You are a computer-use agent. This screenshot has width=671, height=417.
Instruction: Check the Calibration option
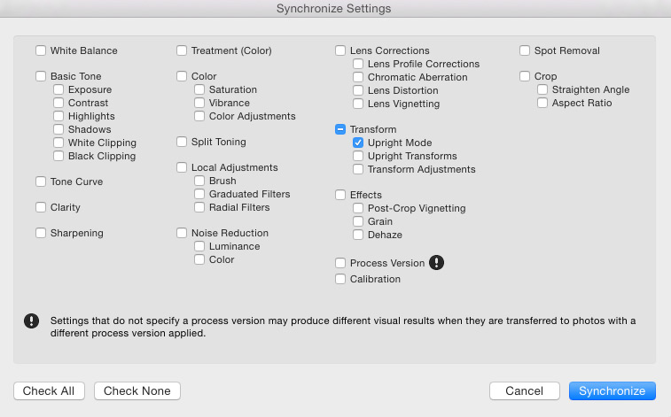[340, 279]
